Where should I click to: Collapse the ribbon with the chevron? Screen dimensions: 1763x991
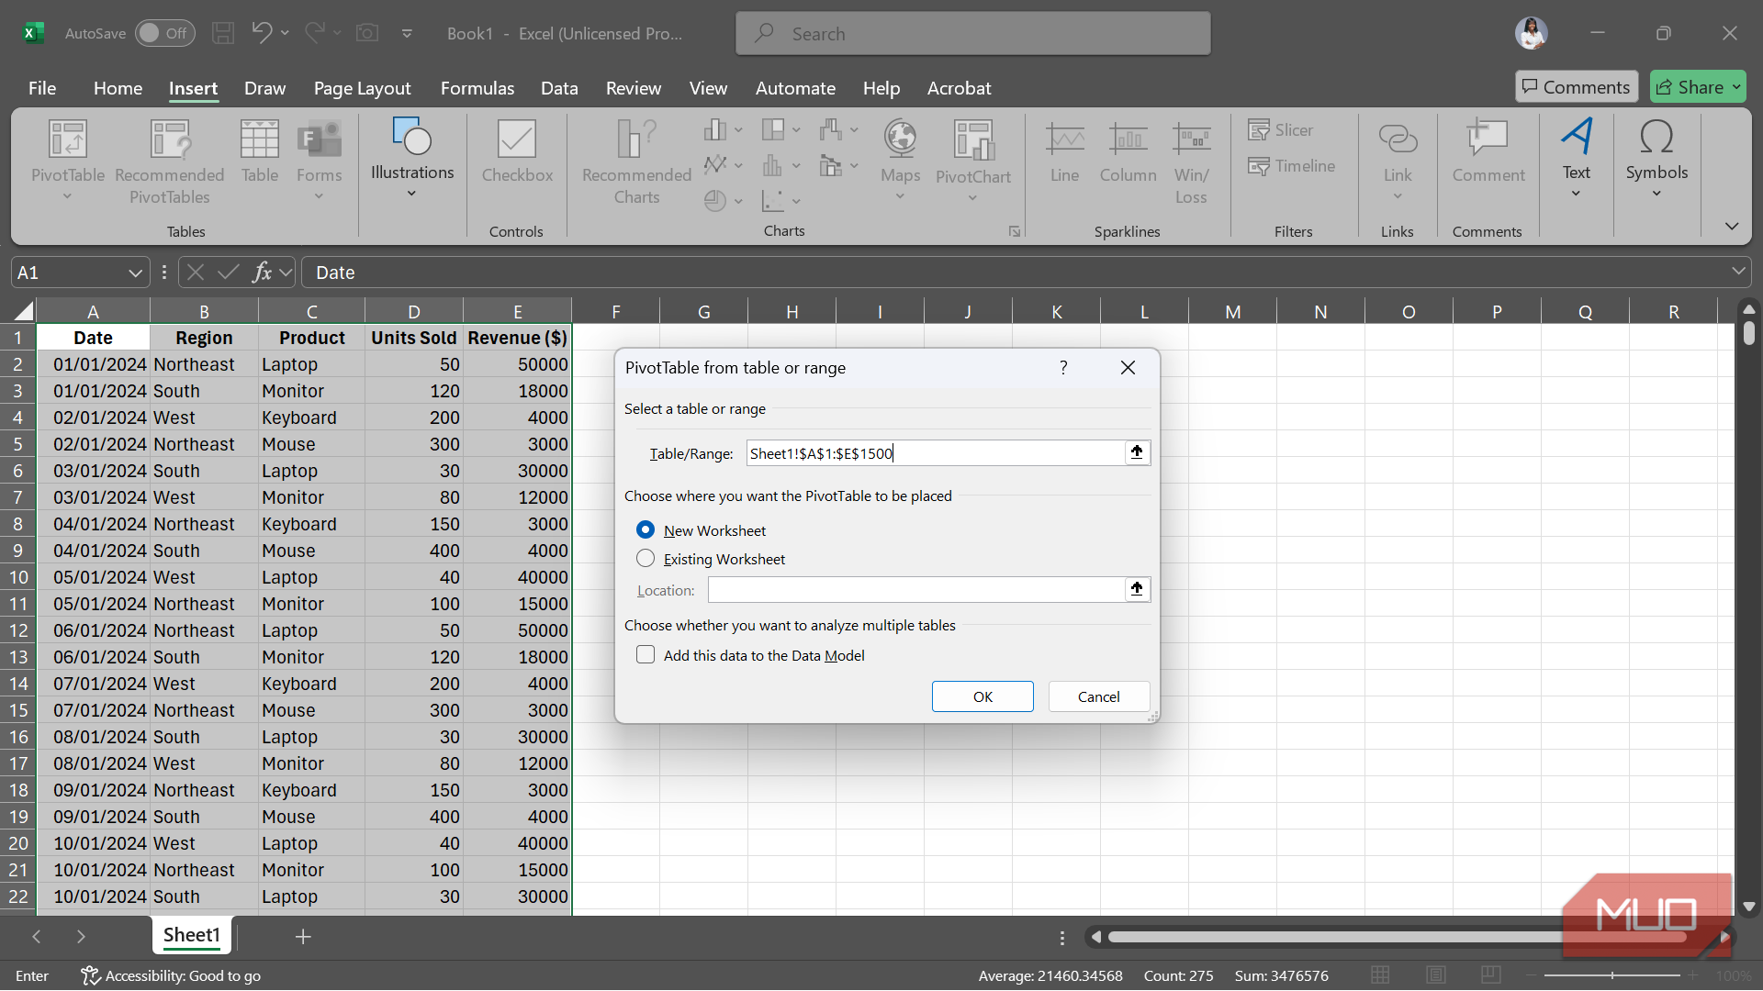click(1732, 227)
